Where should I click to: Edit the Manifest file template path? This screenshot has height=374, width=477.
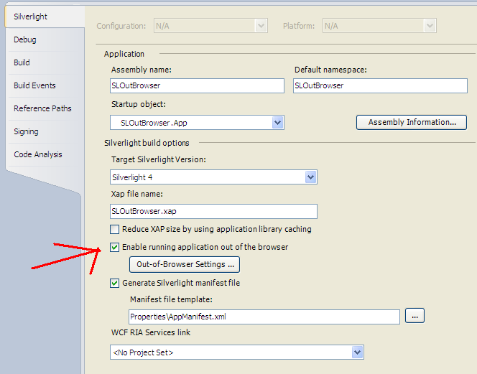point(264,317)
